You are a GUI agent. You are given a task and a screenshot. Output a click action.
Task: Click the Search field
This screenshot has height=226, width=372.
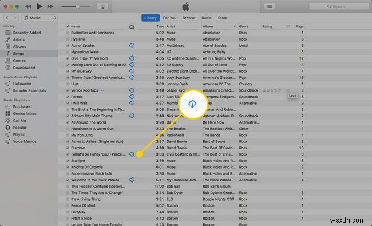tap(339, 6)
